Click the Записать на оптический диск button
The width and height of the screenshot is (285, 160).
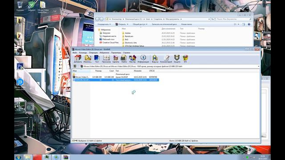164,24
